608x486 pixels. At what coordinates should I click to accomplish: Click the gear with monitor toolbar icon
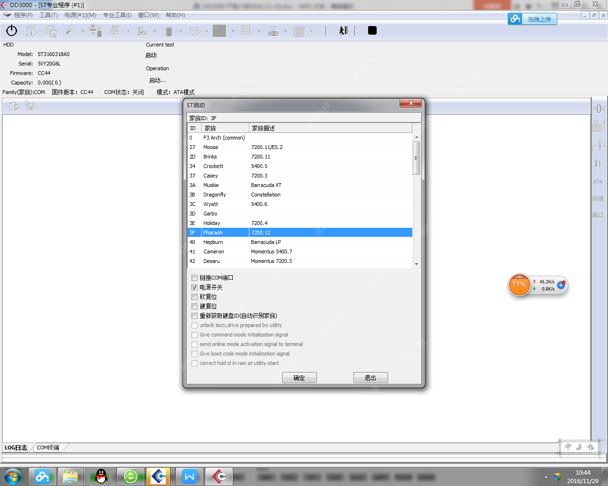pos(51,31)
